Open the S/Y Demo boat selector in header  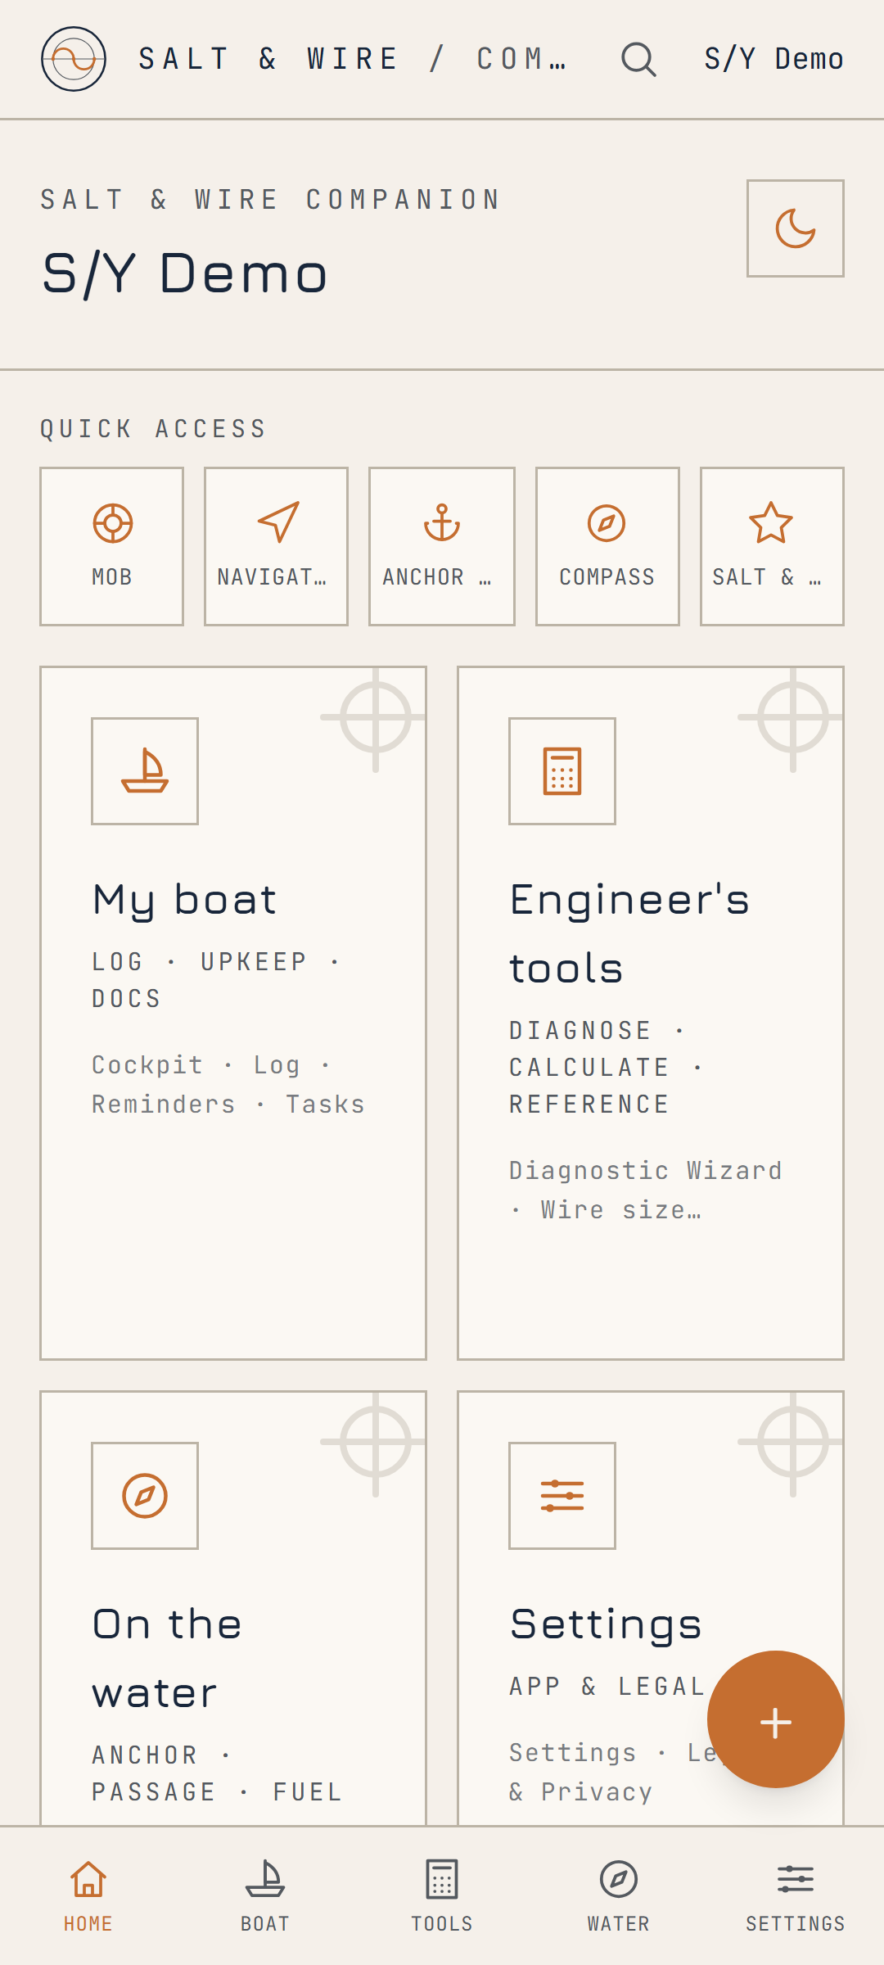[x=774, y=59]
